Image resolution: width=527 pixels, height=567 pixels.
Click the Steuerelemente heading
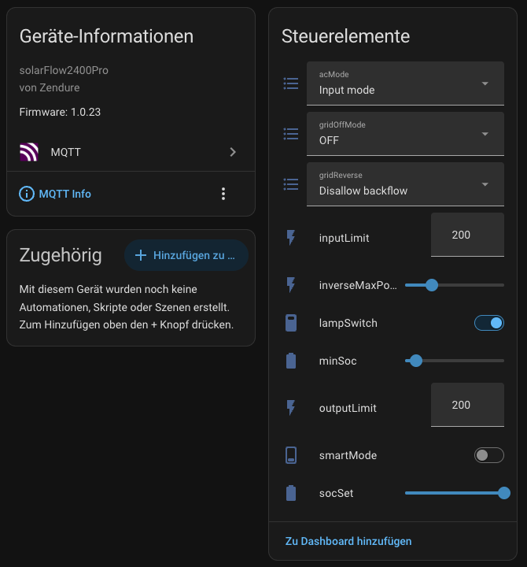(345, 36)
